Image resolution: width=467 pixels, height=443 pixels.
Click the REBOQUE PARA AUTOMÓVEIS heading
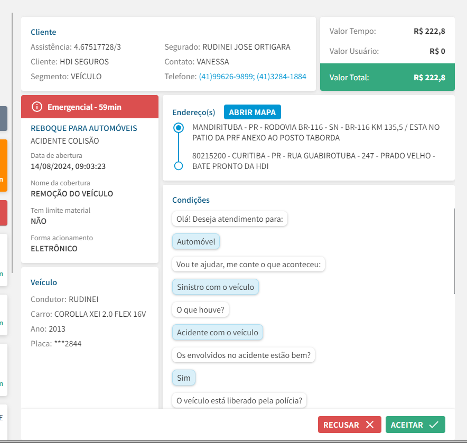pos(84,128)
